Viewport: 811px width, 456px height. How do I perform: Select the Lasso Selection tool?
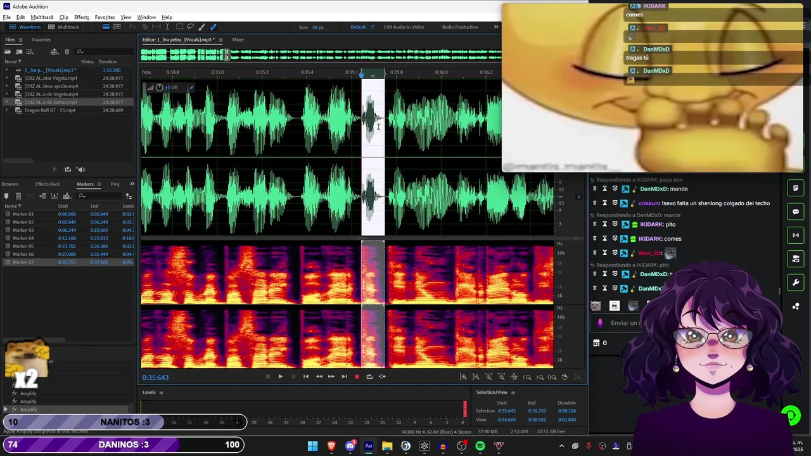[x=190, y=27]
